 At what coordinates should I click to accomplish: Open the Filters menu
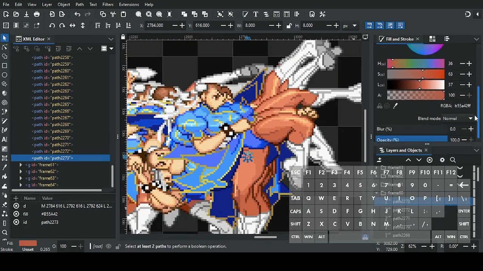tap(108, 5)
